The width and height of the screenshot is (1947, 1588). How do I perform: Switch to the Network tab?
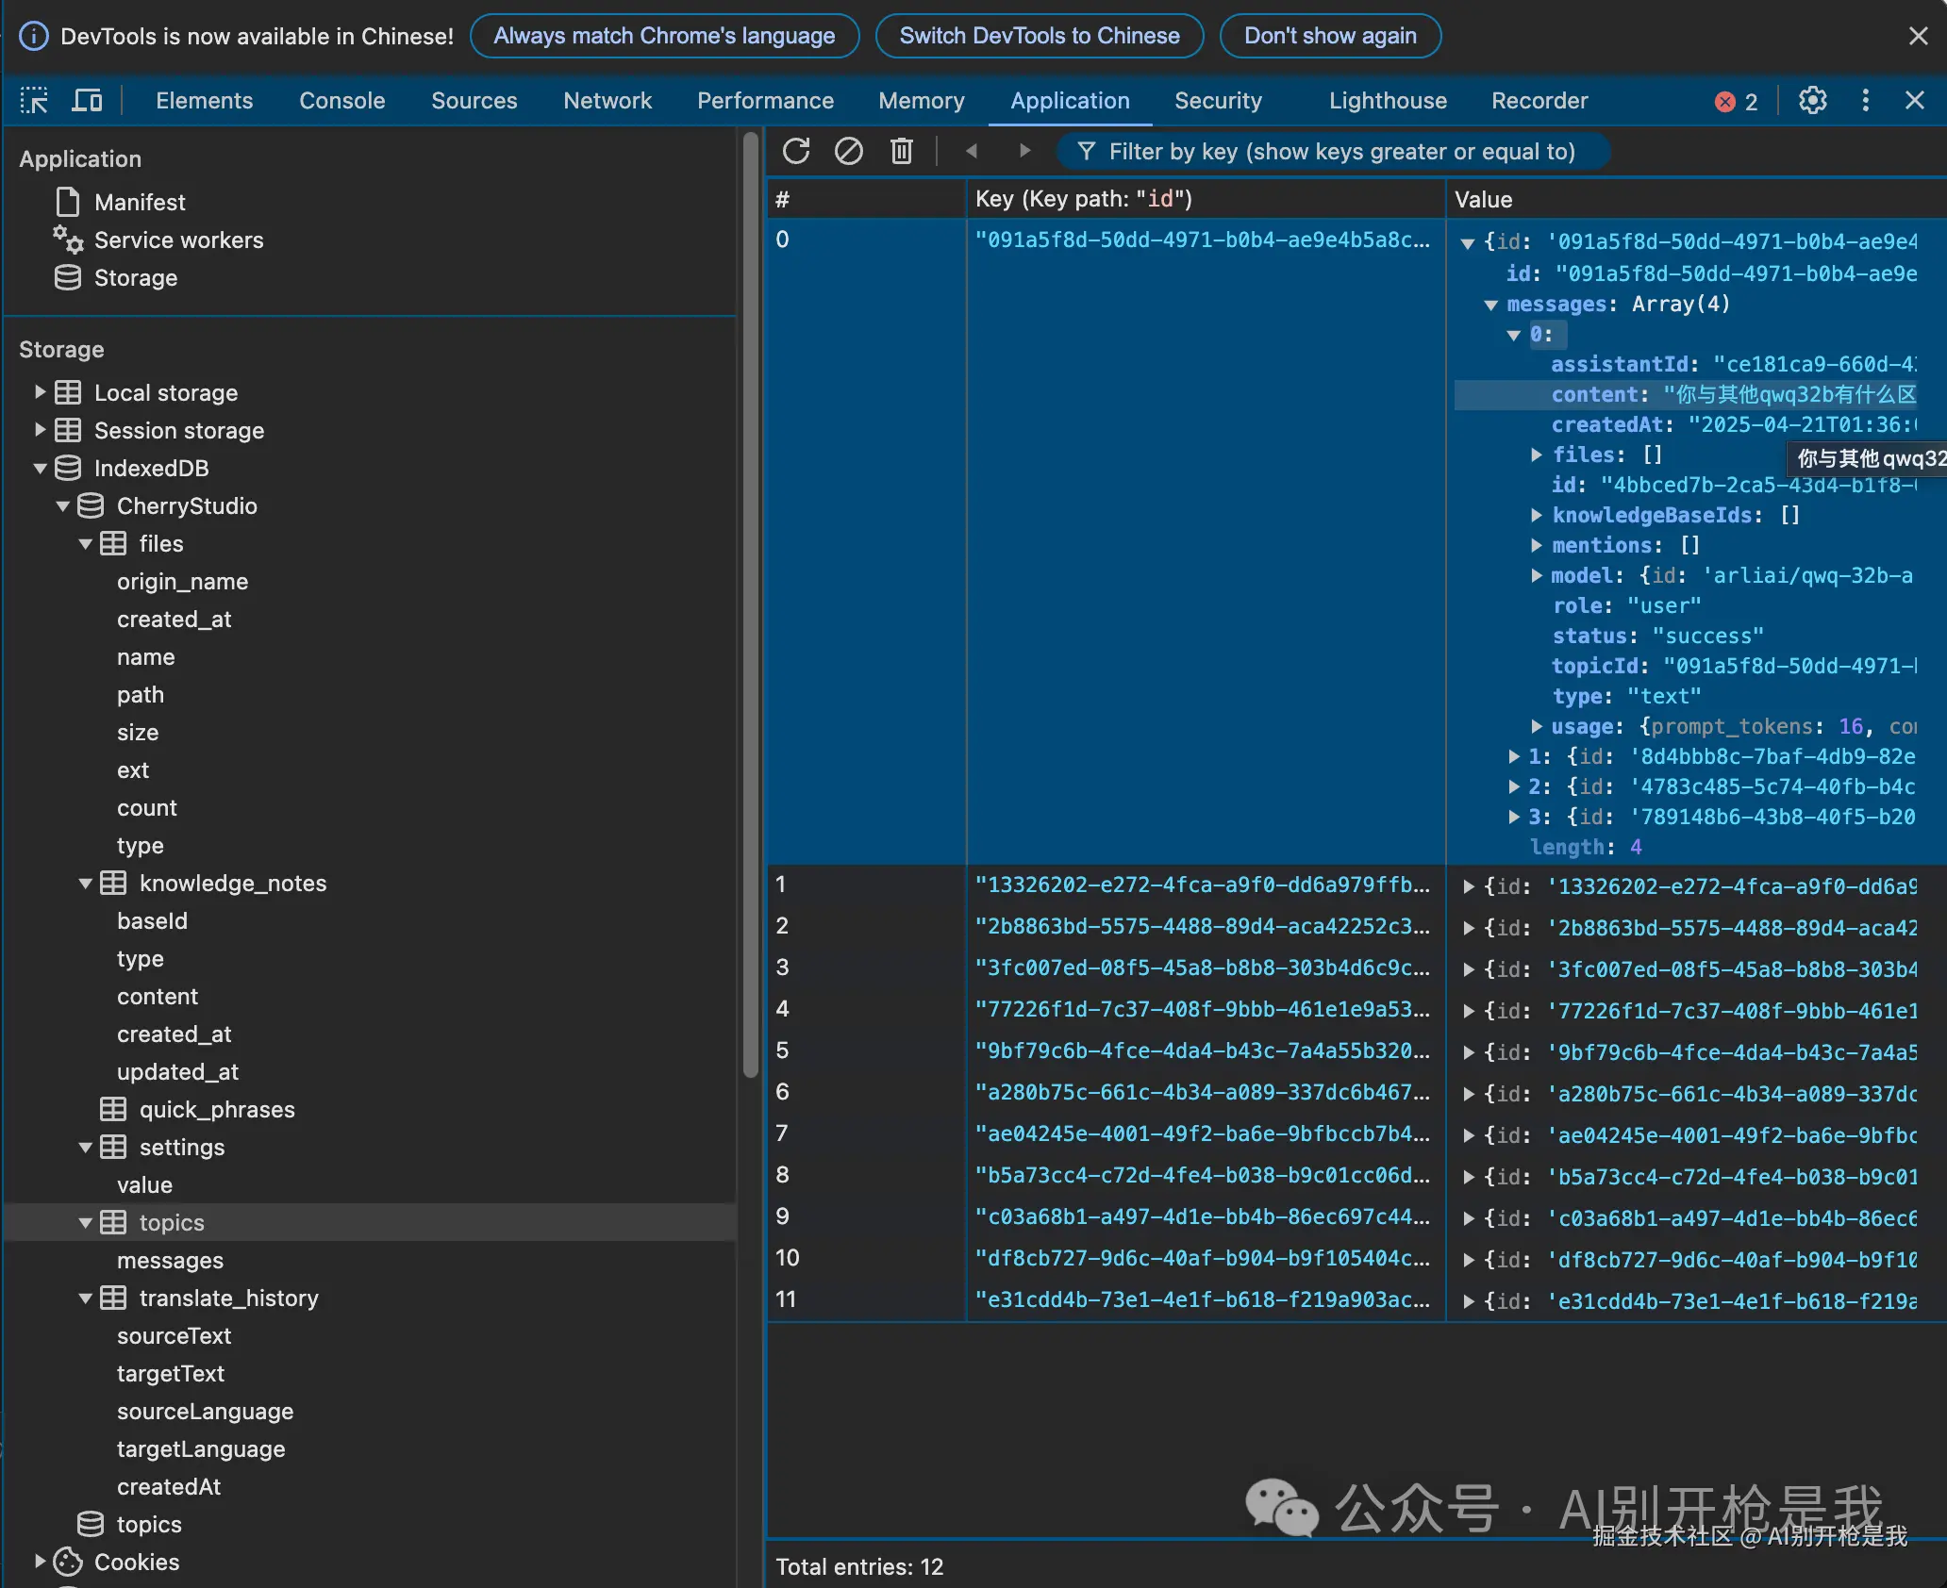[x=607, y=100]
